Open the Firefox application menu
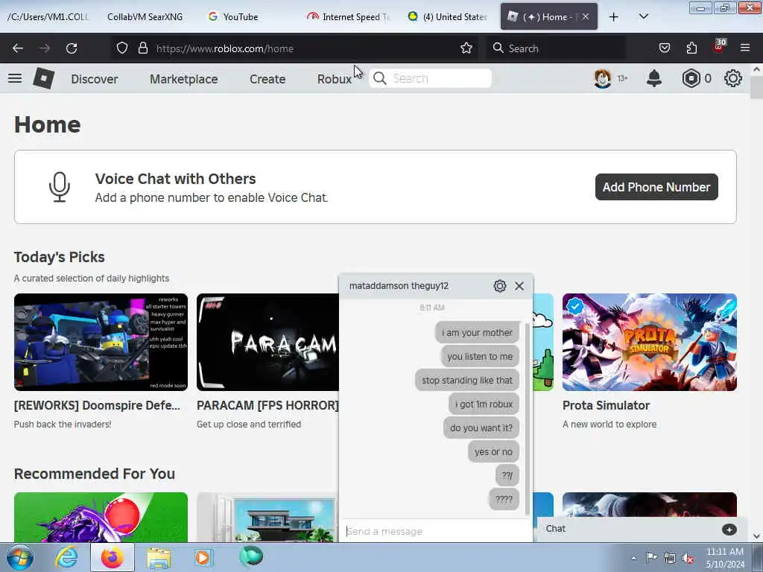This screenshot has height=572, width=763. pyautogui.click(x=745, y=48)
